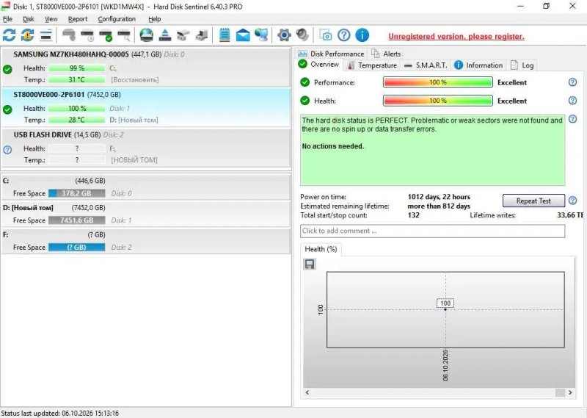The height and width of the screenshot is (418, 587).
Task: Click the D: free space bar 7451,6 GB
Action: (x=77, y=220)
